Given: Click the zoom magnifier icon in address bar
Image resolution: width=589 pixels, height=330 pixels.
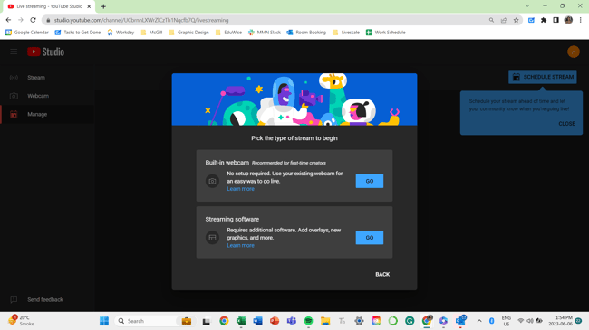Looking at the screenshot, I should click(x=491, y=20).
